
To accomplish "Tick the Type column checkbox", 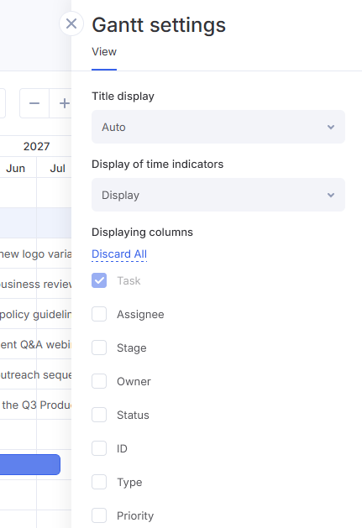I will point(99,482).
